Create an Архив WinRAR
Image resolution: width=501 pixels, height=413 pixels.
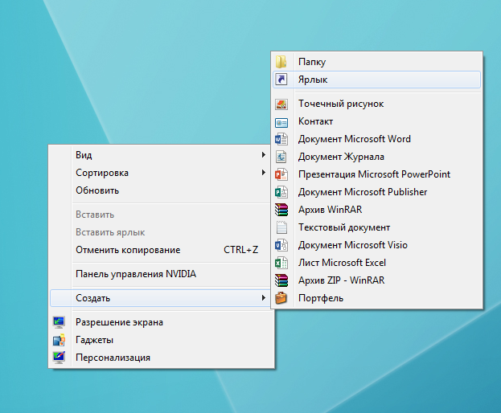376,210
